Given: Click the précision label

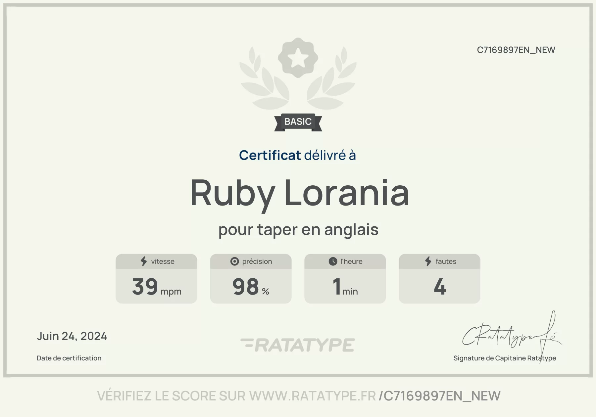Looking at the screenshot, I should (x=257, y=261).
